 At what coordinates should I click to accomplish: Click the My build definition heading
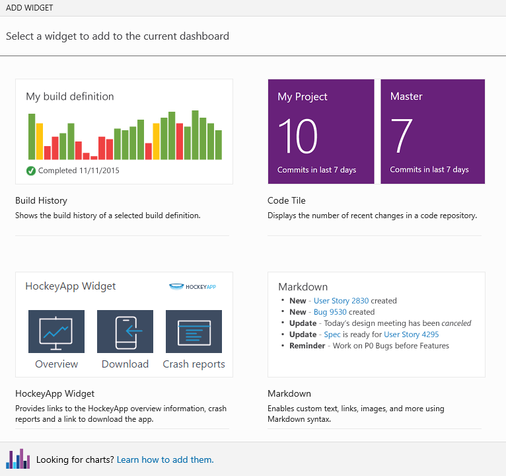pyautogui.click(x=70, y=97)
